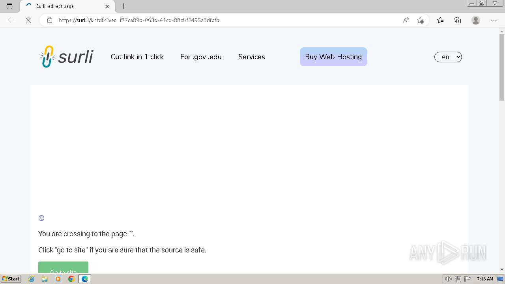Click the show desktop tray icon

pyautogui.click(x=500, y=279)
